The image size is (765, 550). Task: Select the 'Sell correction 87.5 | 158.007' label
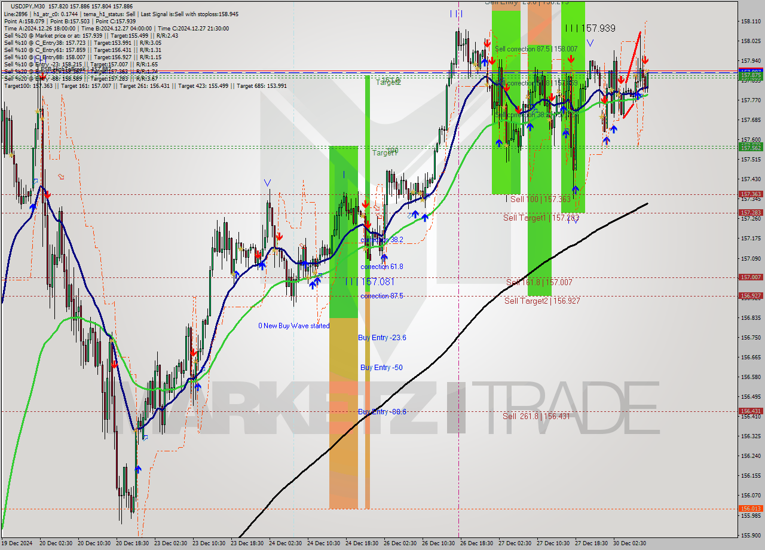point(537,49)
